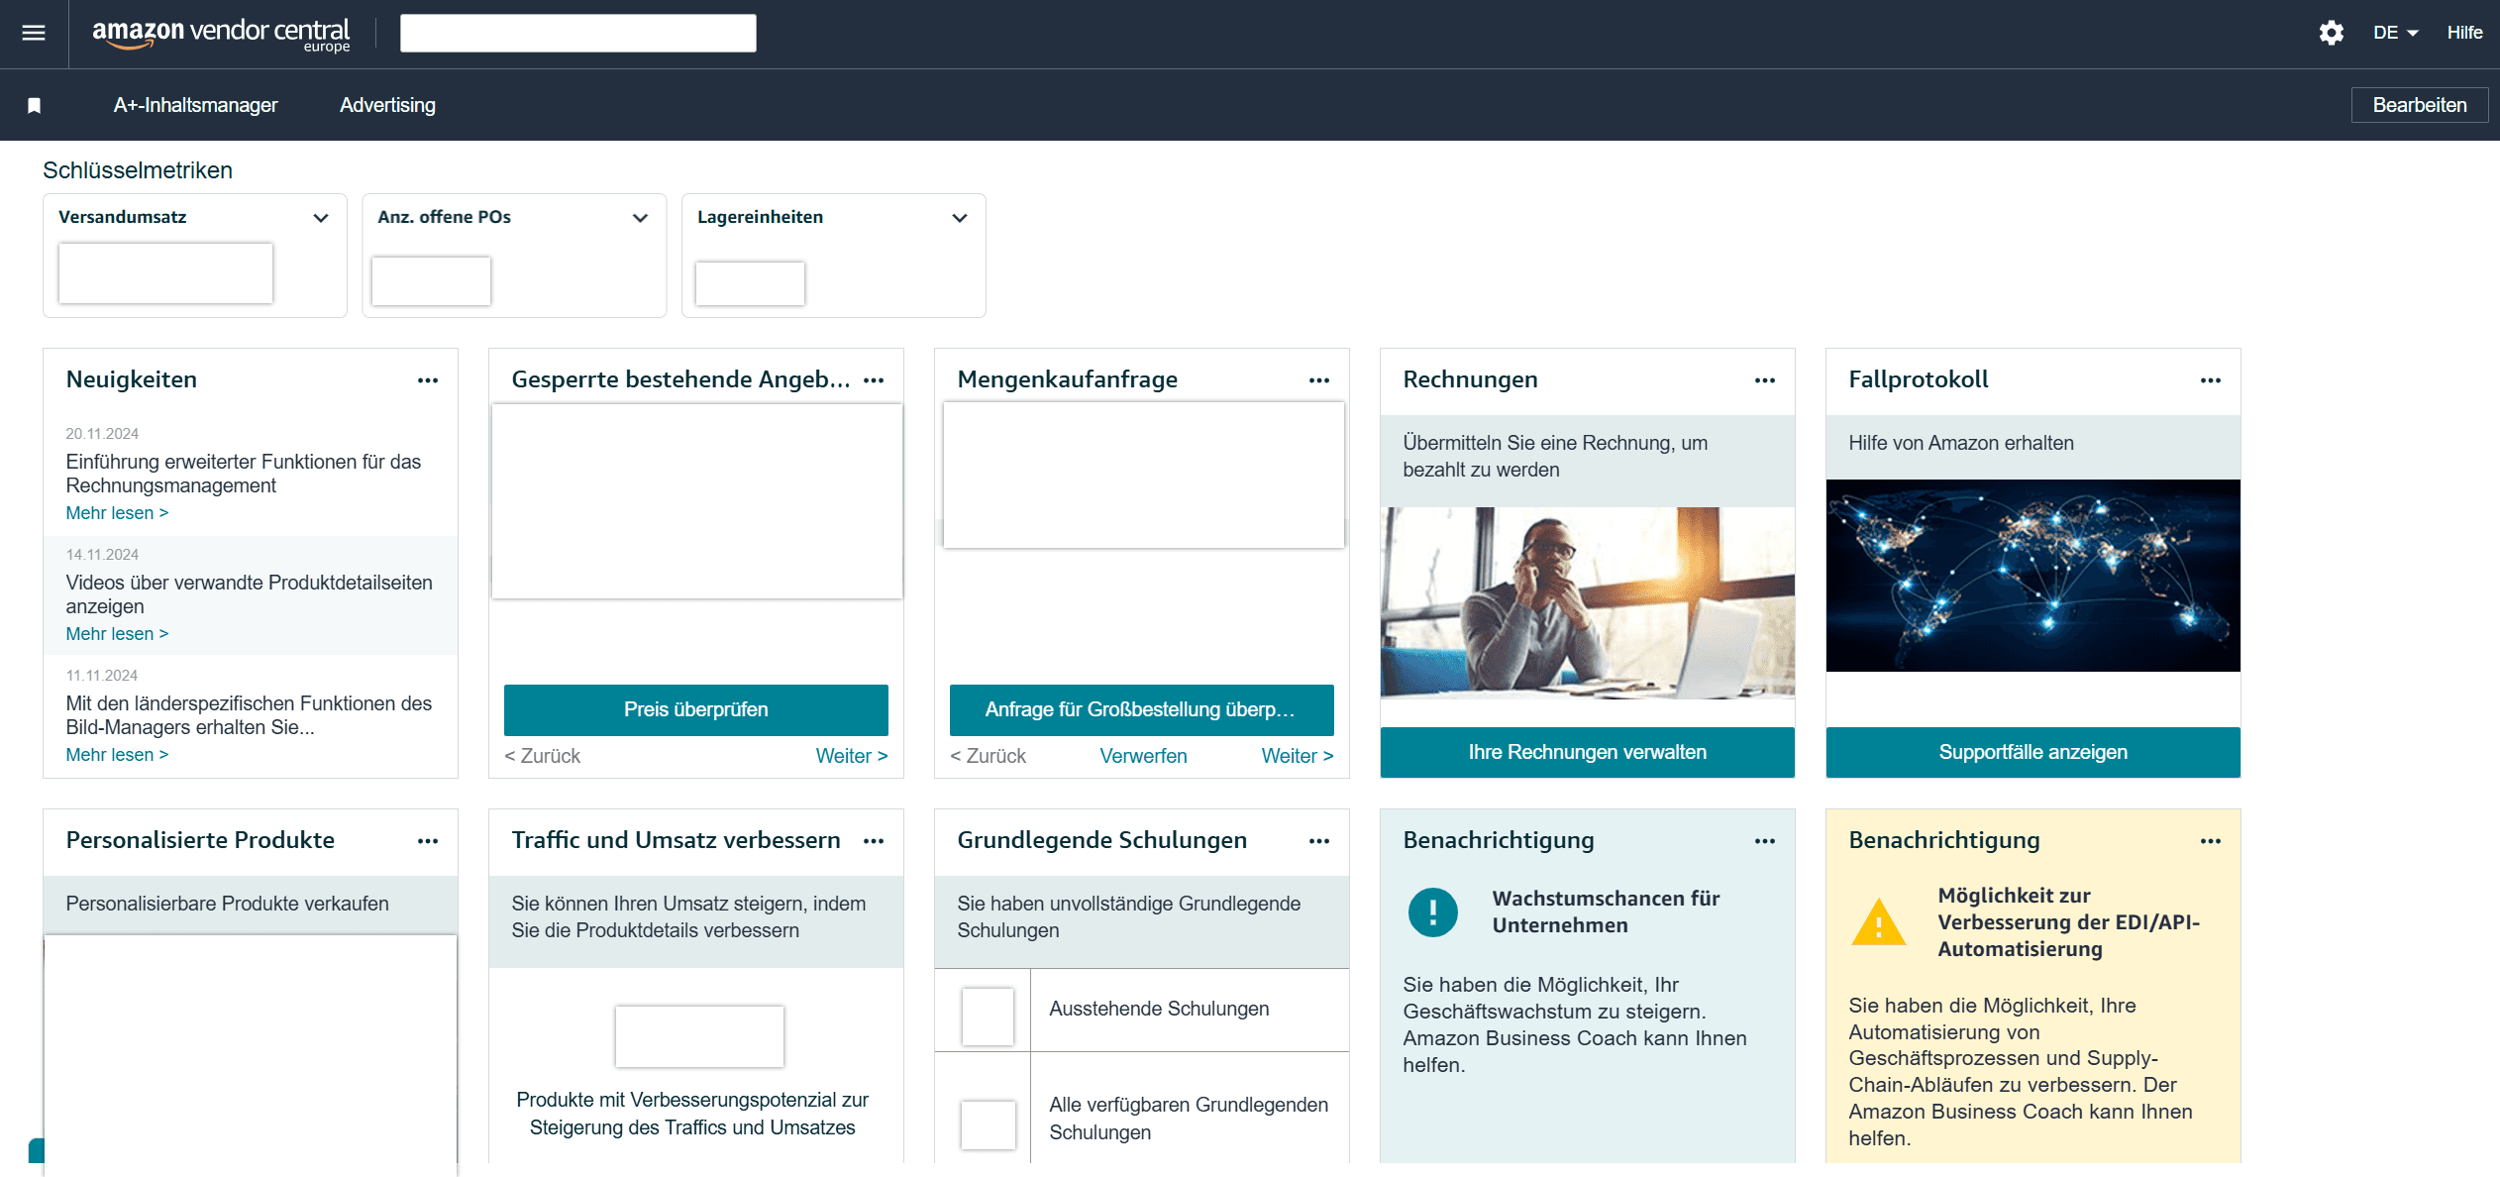This screenshot has height=1177, width=2500.
Task: Click the bookmark icon in navigation bar
Action: 34,105
